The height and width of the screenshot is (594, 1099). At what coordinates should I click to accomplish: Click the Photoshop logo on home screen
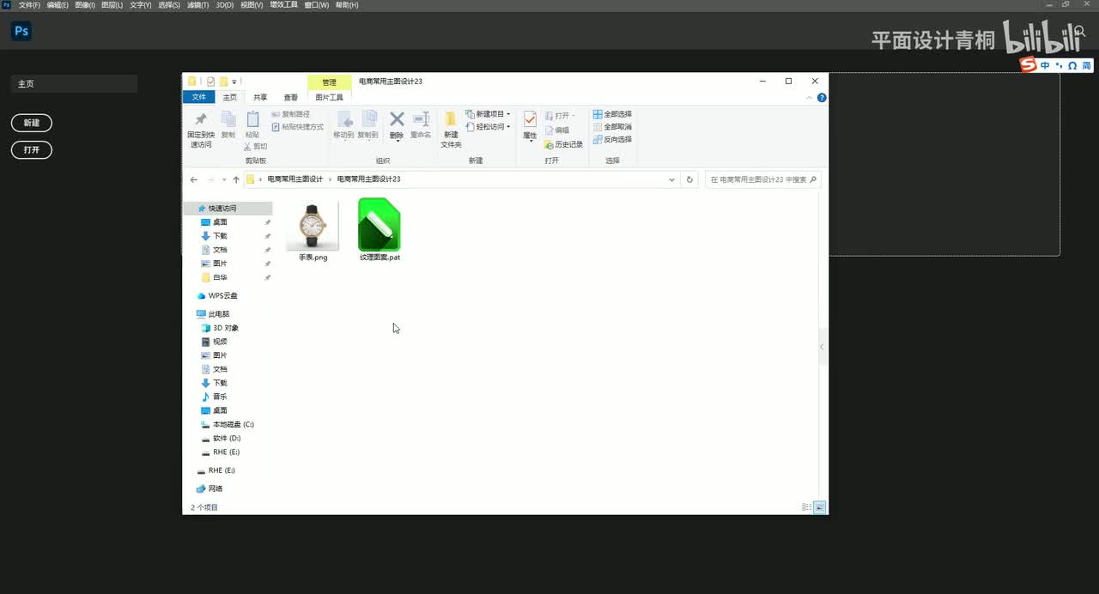[x=21, y=32]
